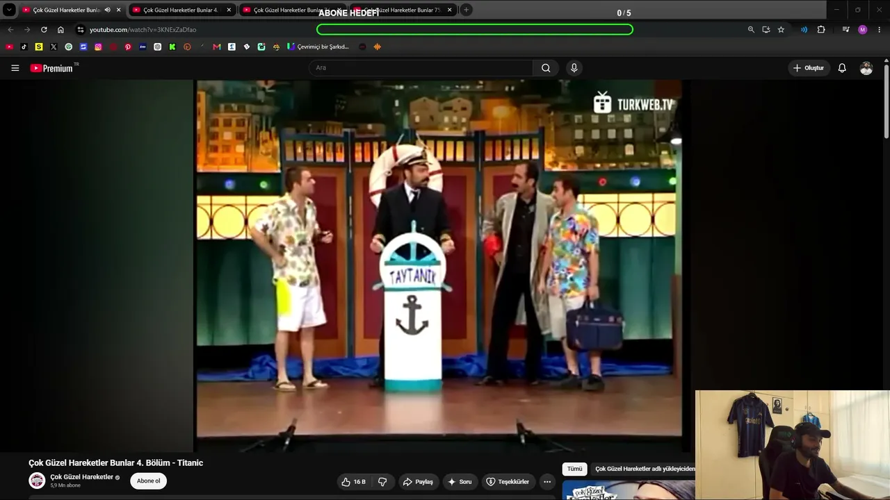Click the Oluştur create button

(809, 68)
